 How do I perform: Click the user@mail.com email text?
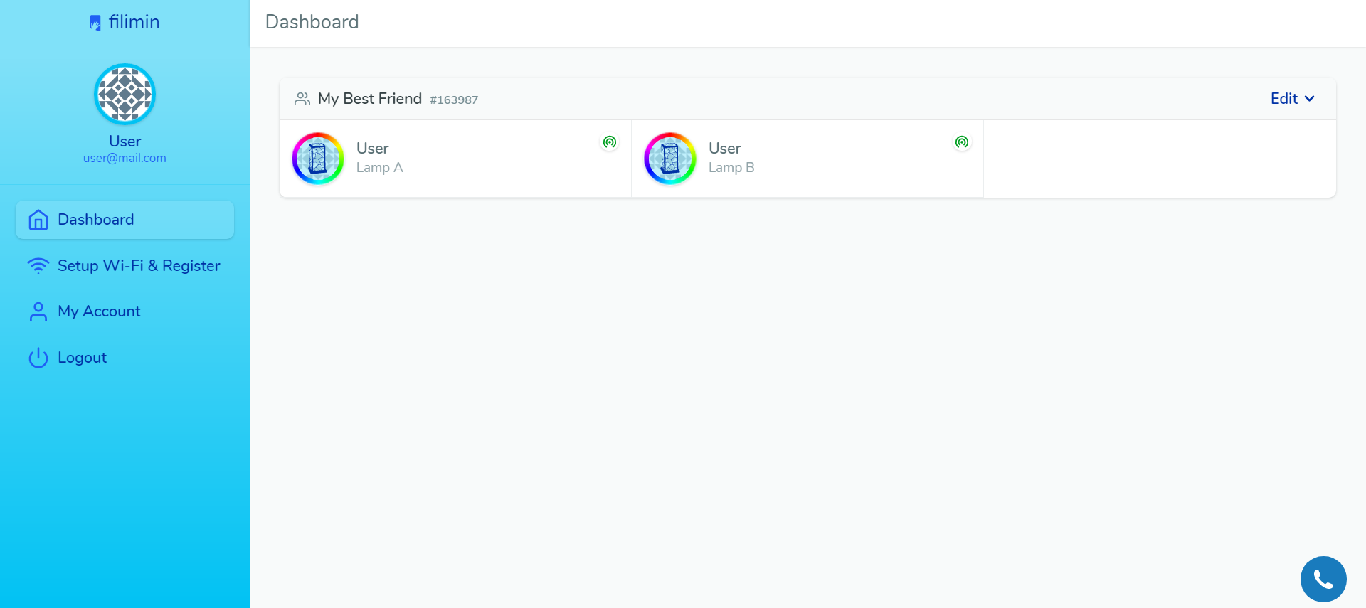(125, 158)
